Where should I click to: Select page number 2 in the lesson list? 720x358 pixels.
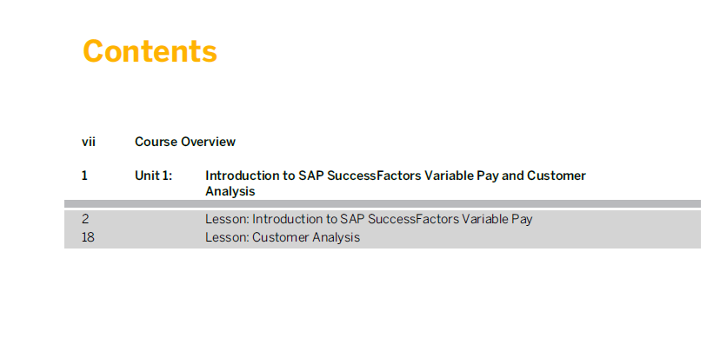pyautogui.click(x=85, y=219)
